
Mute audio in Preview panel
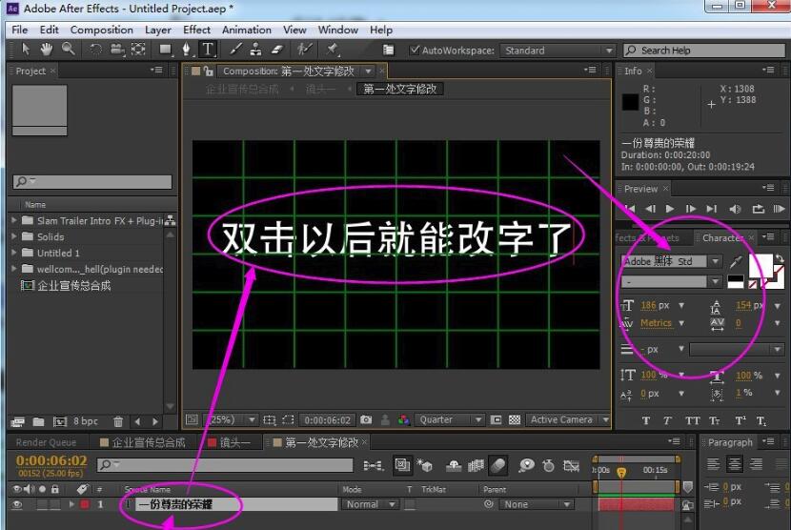[x=735, y=209]
